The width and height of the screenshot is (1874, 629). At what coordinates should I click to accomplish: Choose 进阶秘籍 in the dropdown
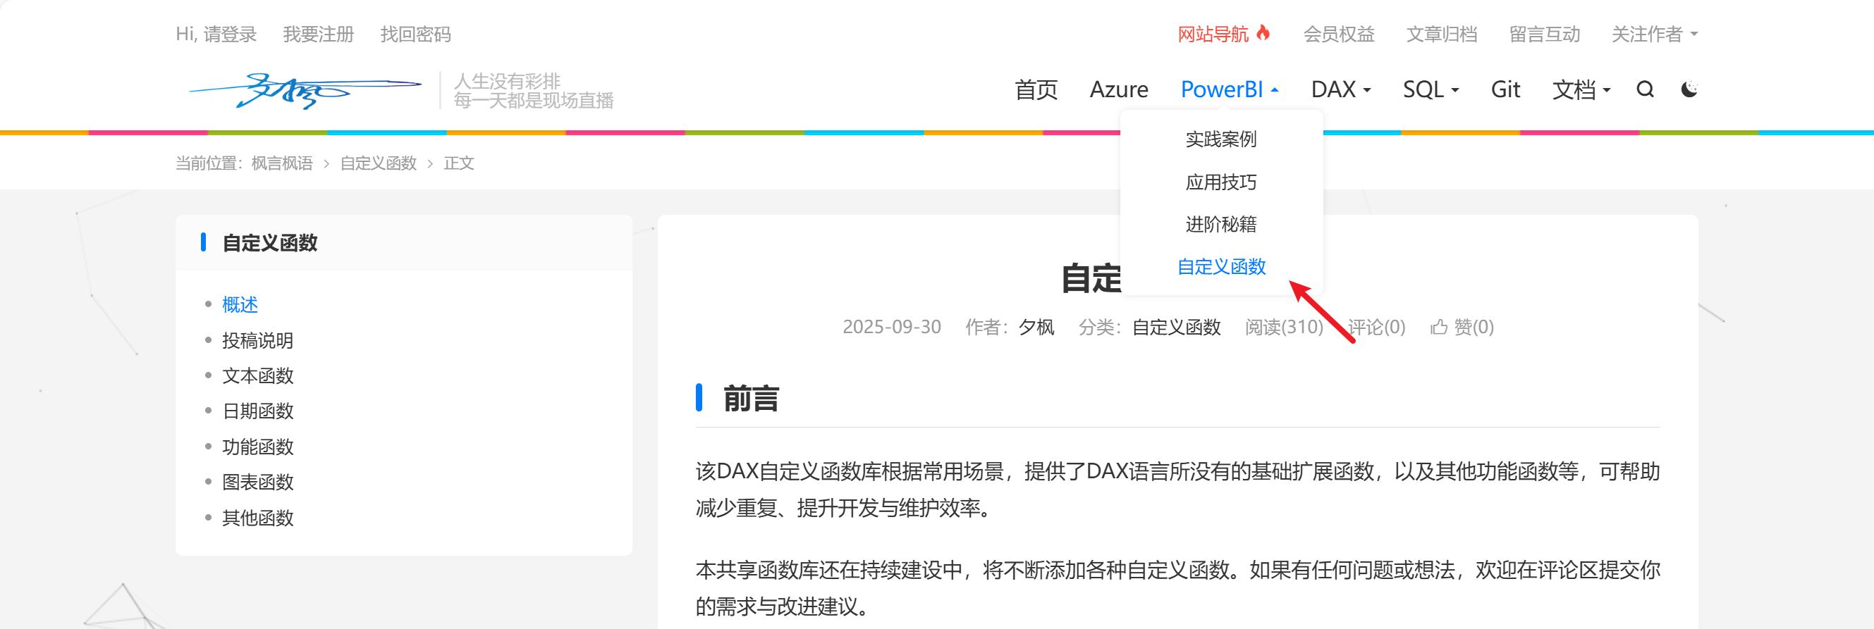coord(1220,224)
